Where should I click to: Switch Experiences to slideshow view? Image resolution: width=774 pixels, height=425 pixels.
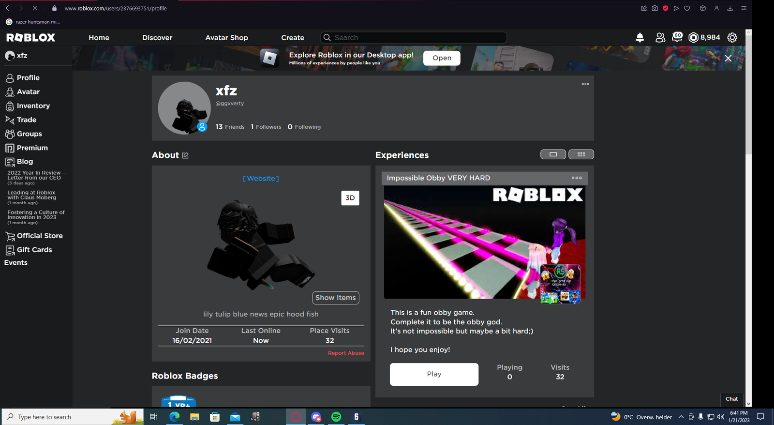coord(553,154)
